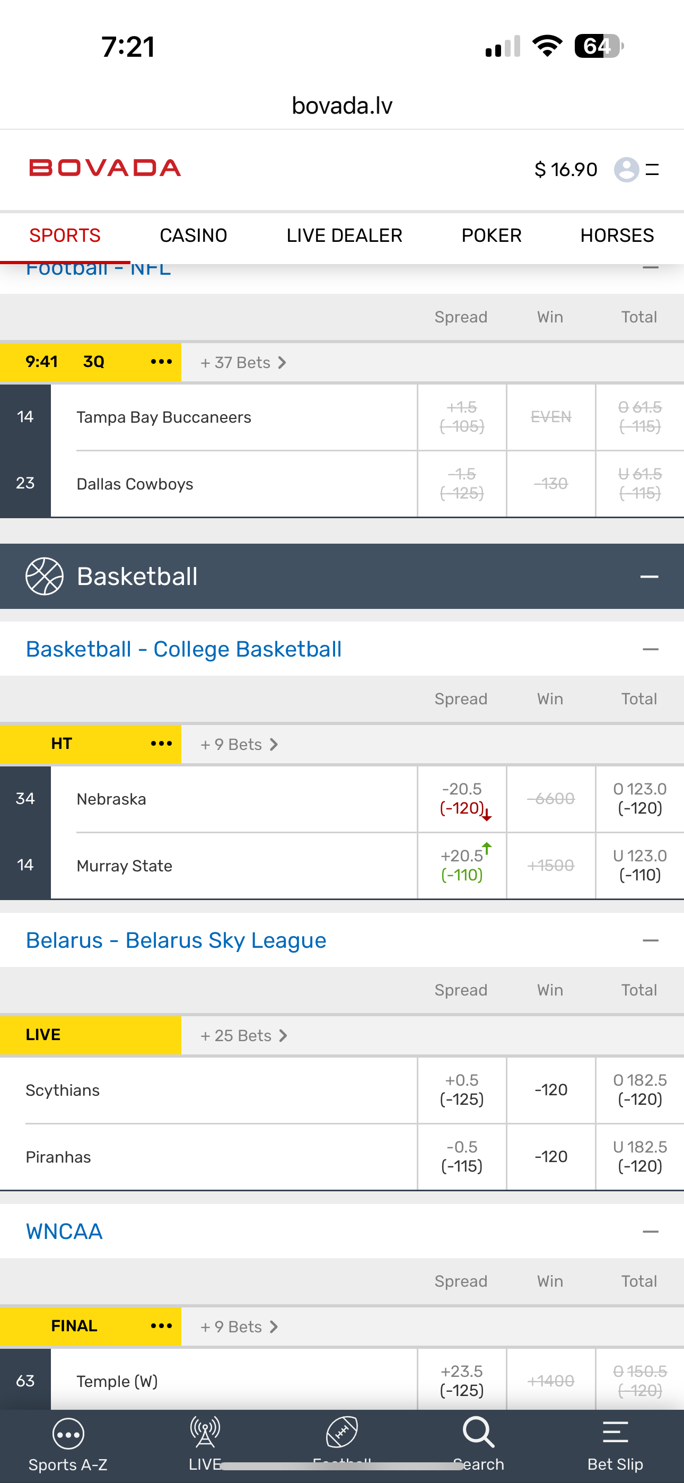Tap the Bovada logo
This screenshot has width=684, height=1483.
105,168
